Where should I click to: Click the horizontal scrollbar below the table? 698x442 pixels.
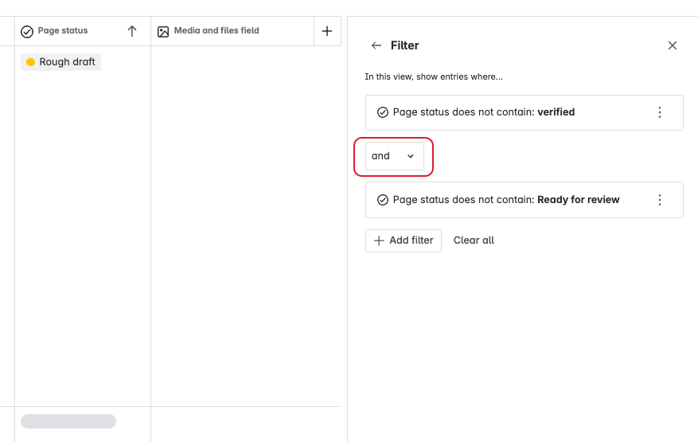(x=68, y=421)
